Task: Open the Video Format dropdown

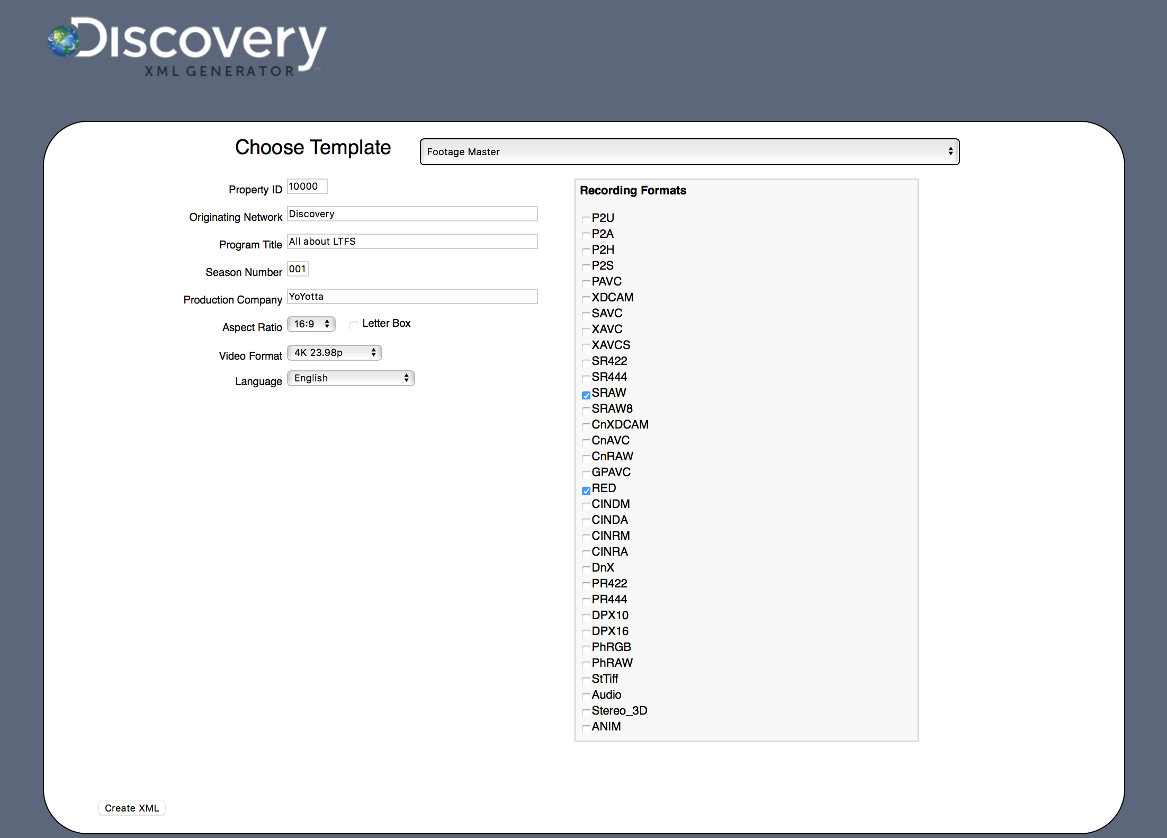Action: 335,352
